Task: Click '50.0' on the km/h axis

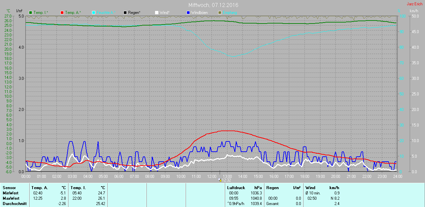Action: pyautogui.click(x=415, y=16)
